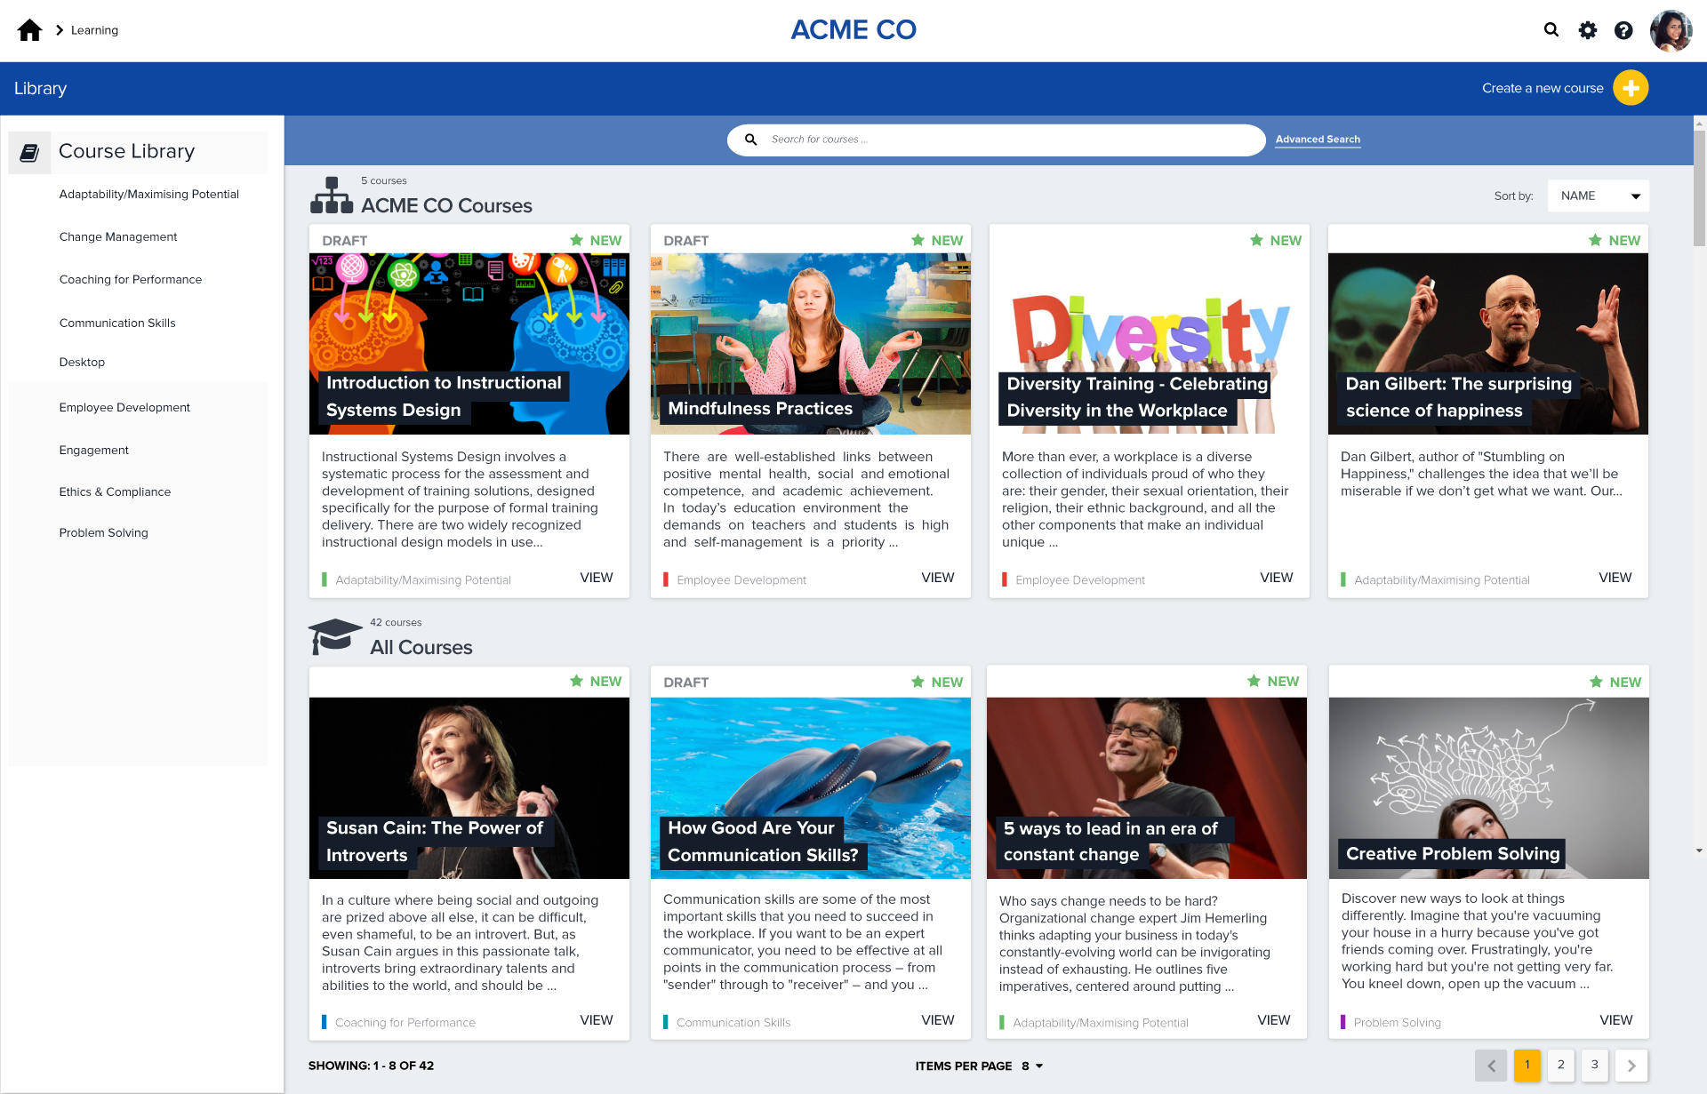Click the ACME CO Courses hierarchy icon
1707x1094 pixels.
[x=331, y=196]
